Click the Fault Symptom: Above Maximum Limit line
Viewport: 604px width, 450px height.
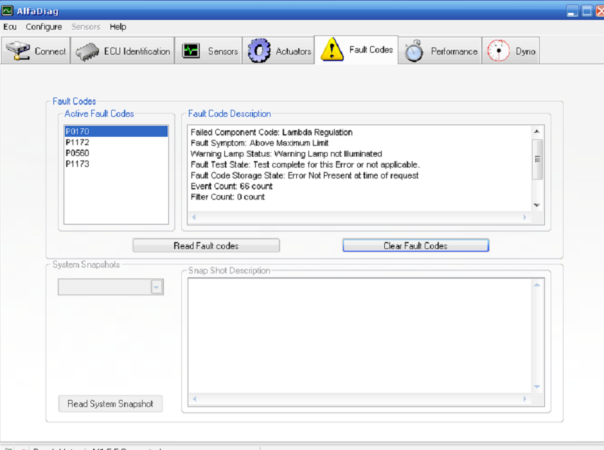coord(260,143)
